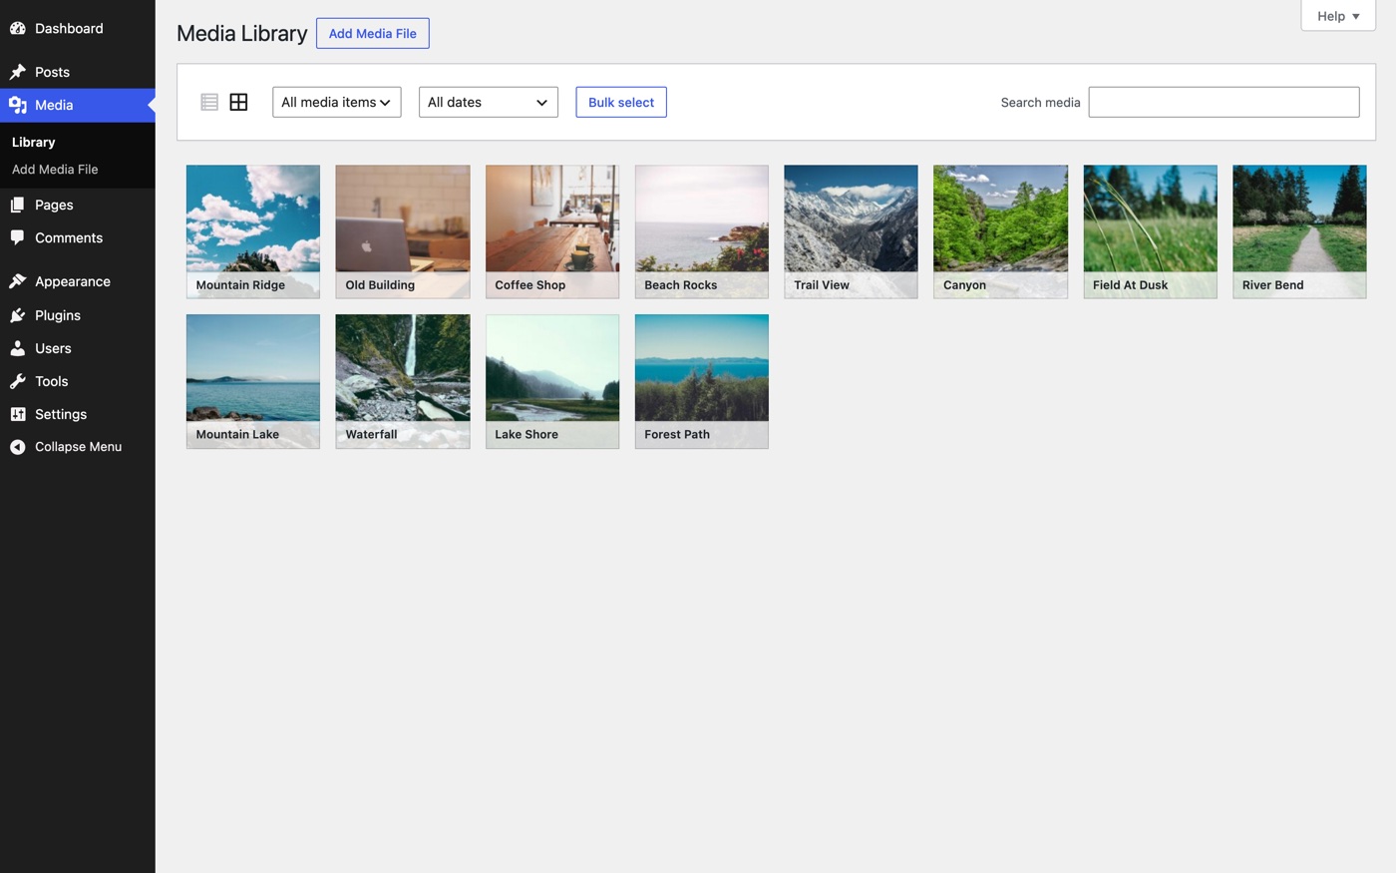
Task: Go to the Appearance menu label
Action: click(x=73, y=281)
